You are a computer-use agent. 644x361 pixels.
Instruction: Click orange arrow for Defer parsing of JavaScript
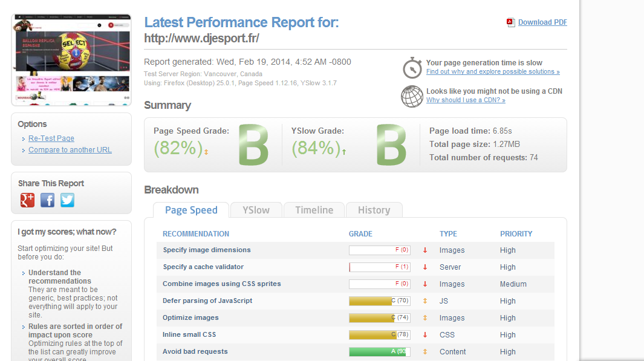click(x=425, y=301)
